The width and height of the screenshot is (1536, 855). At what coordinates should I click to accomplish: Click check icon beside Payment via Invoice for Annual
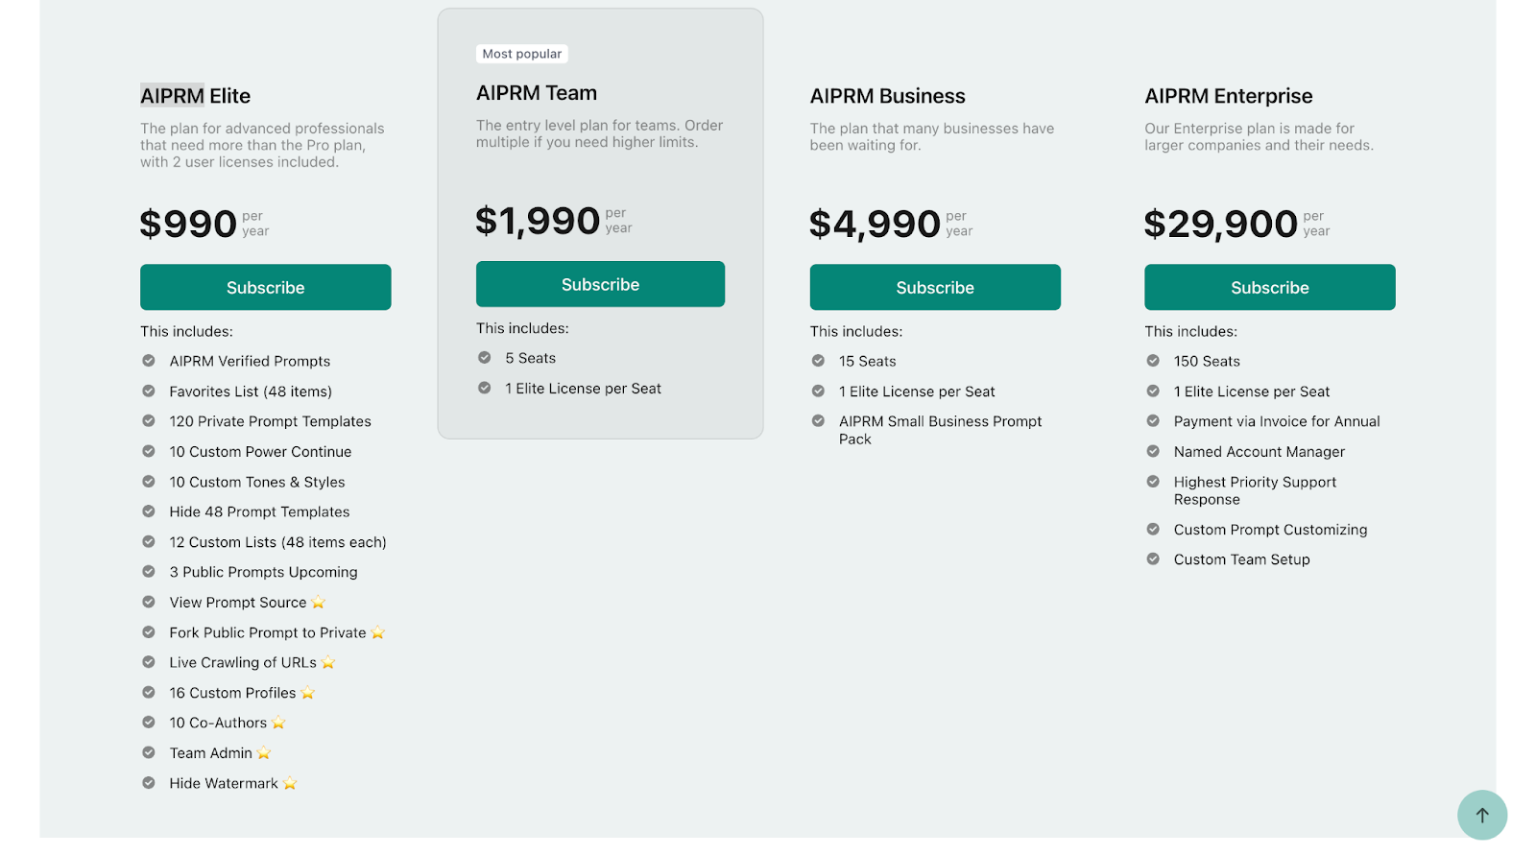(x=1153, y=421)
